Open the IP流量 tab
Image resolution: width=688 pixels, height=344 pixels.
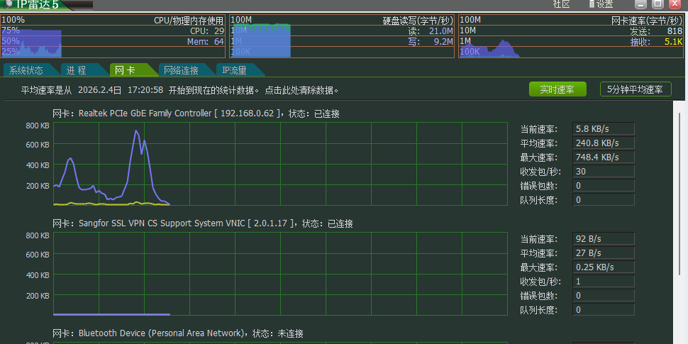[x=234, y=70]
